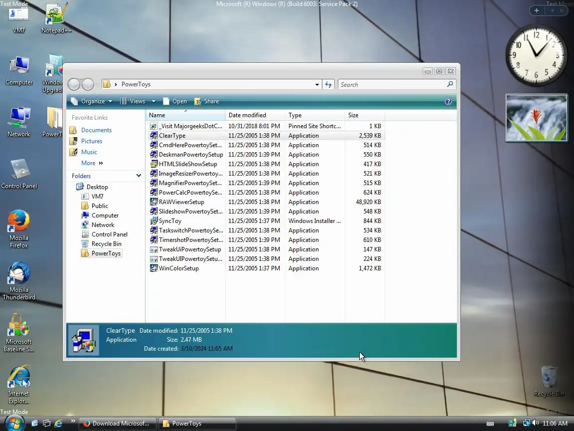Click Share in the toolbar
The height and width of the screenshot is (431, 574).
207,102
